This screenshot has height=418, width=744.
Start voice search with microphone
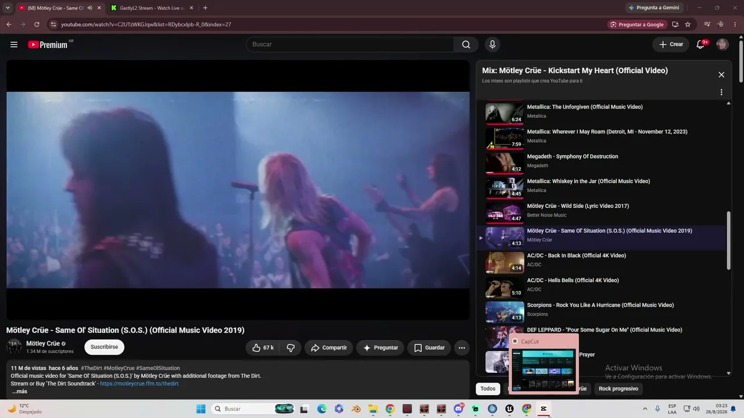pos(492,45)
